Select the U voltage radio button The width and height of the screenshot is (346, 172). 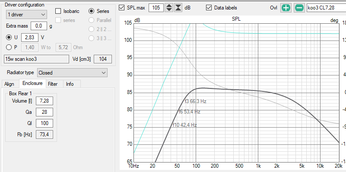tap(9, 38)
